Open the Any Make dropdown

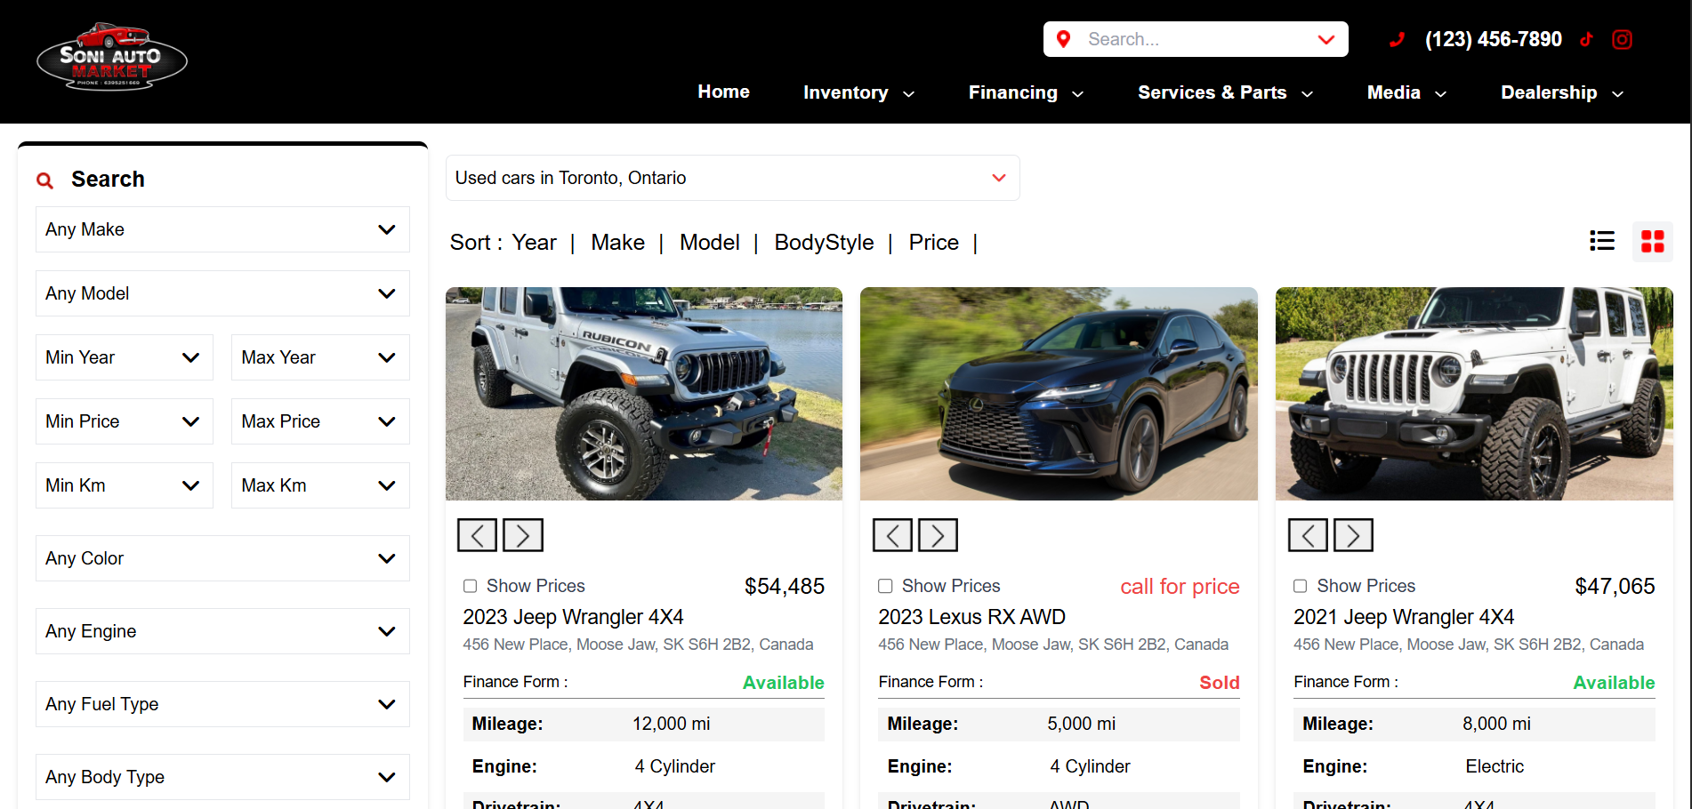pos(222,229)
